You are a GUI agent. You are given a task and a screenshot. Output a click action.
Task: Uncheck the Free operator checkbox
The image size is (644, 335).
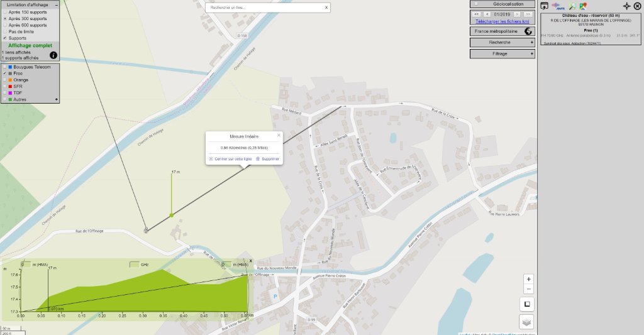pyautogui.click(x=4, y=74)
